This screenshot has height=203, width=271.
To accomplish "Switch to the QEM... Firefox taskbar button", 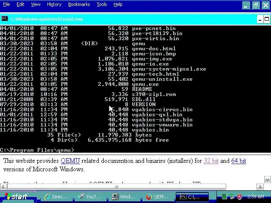I will pyautogui.click(x=157, y=197).
